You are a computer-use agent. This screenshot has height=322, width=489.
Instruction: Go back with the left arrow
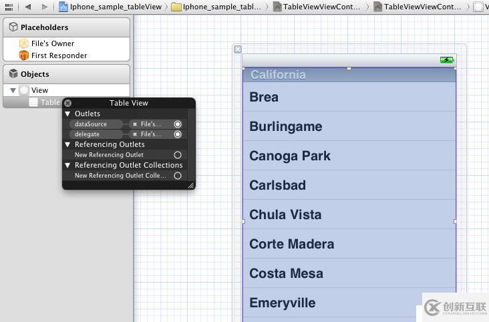tap(28, 7)
